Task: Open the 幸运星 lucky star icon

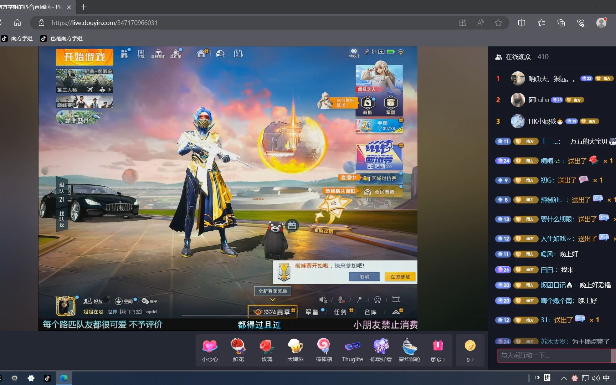Action: pos(176,54)
